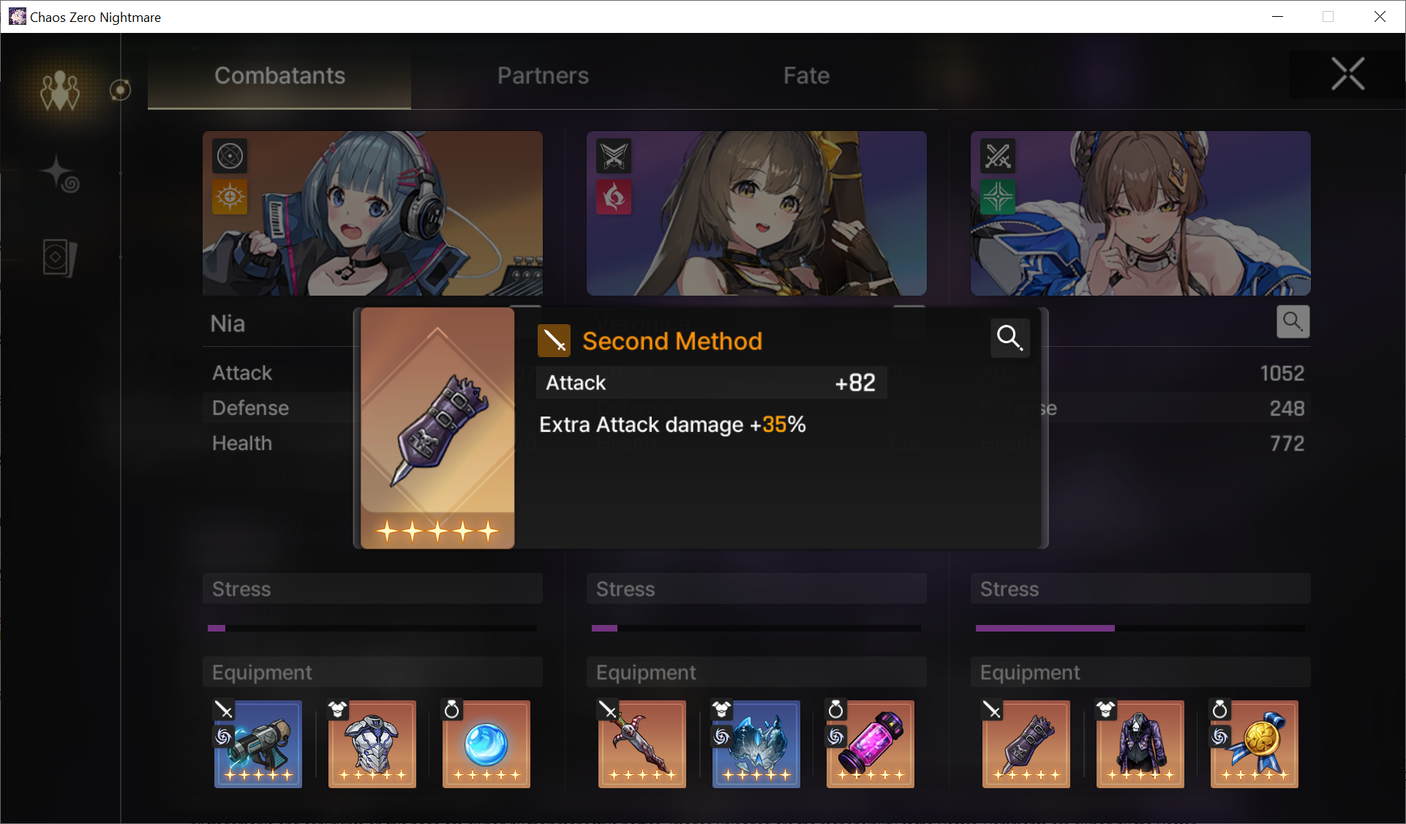
Task: Open the star-spiral sidebar icon
Action: click(60, 174)
